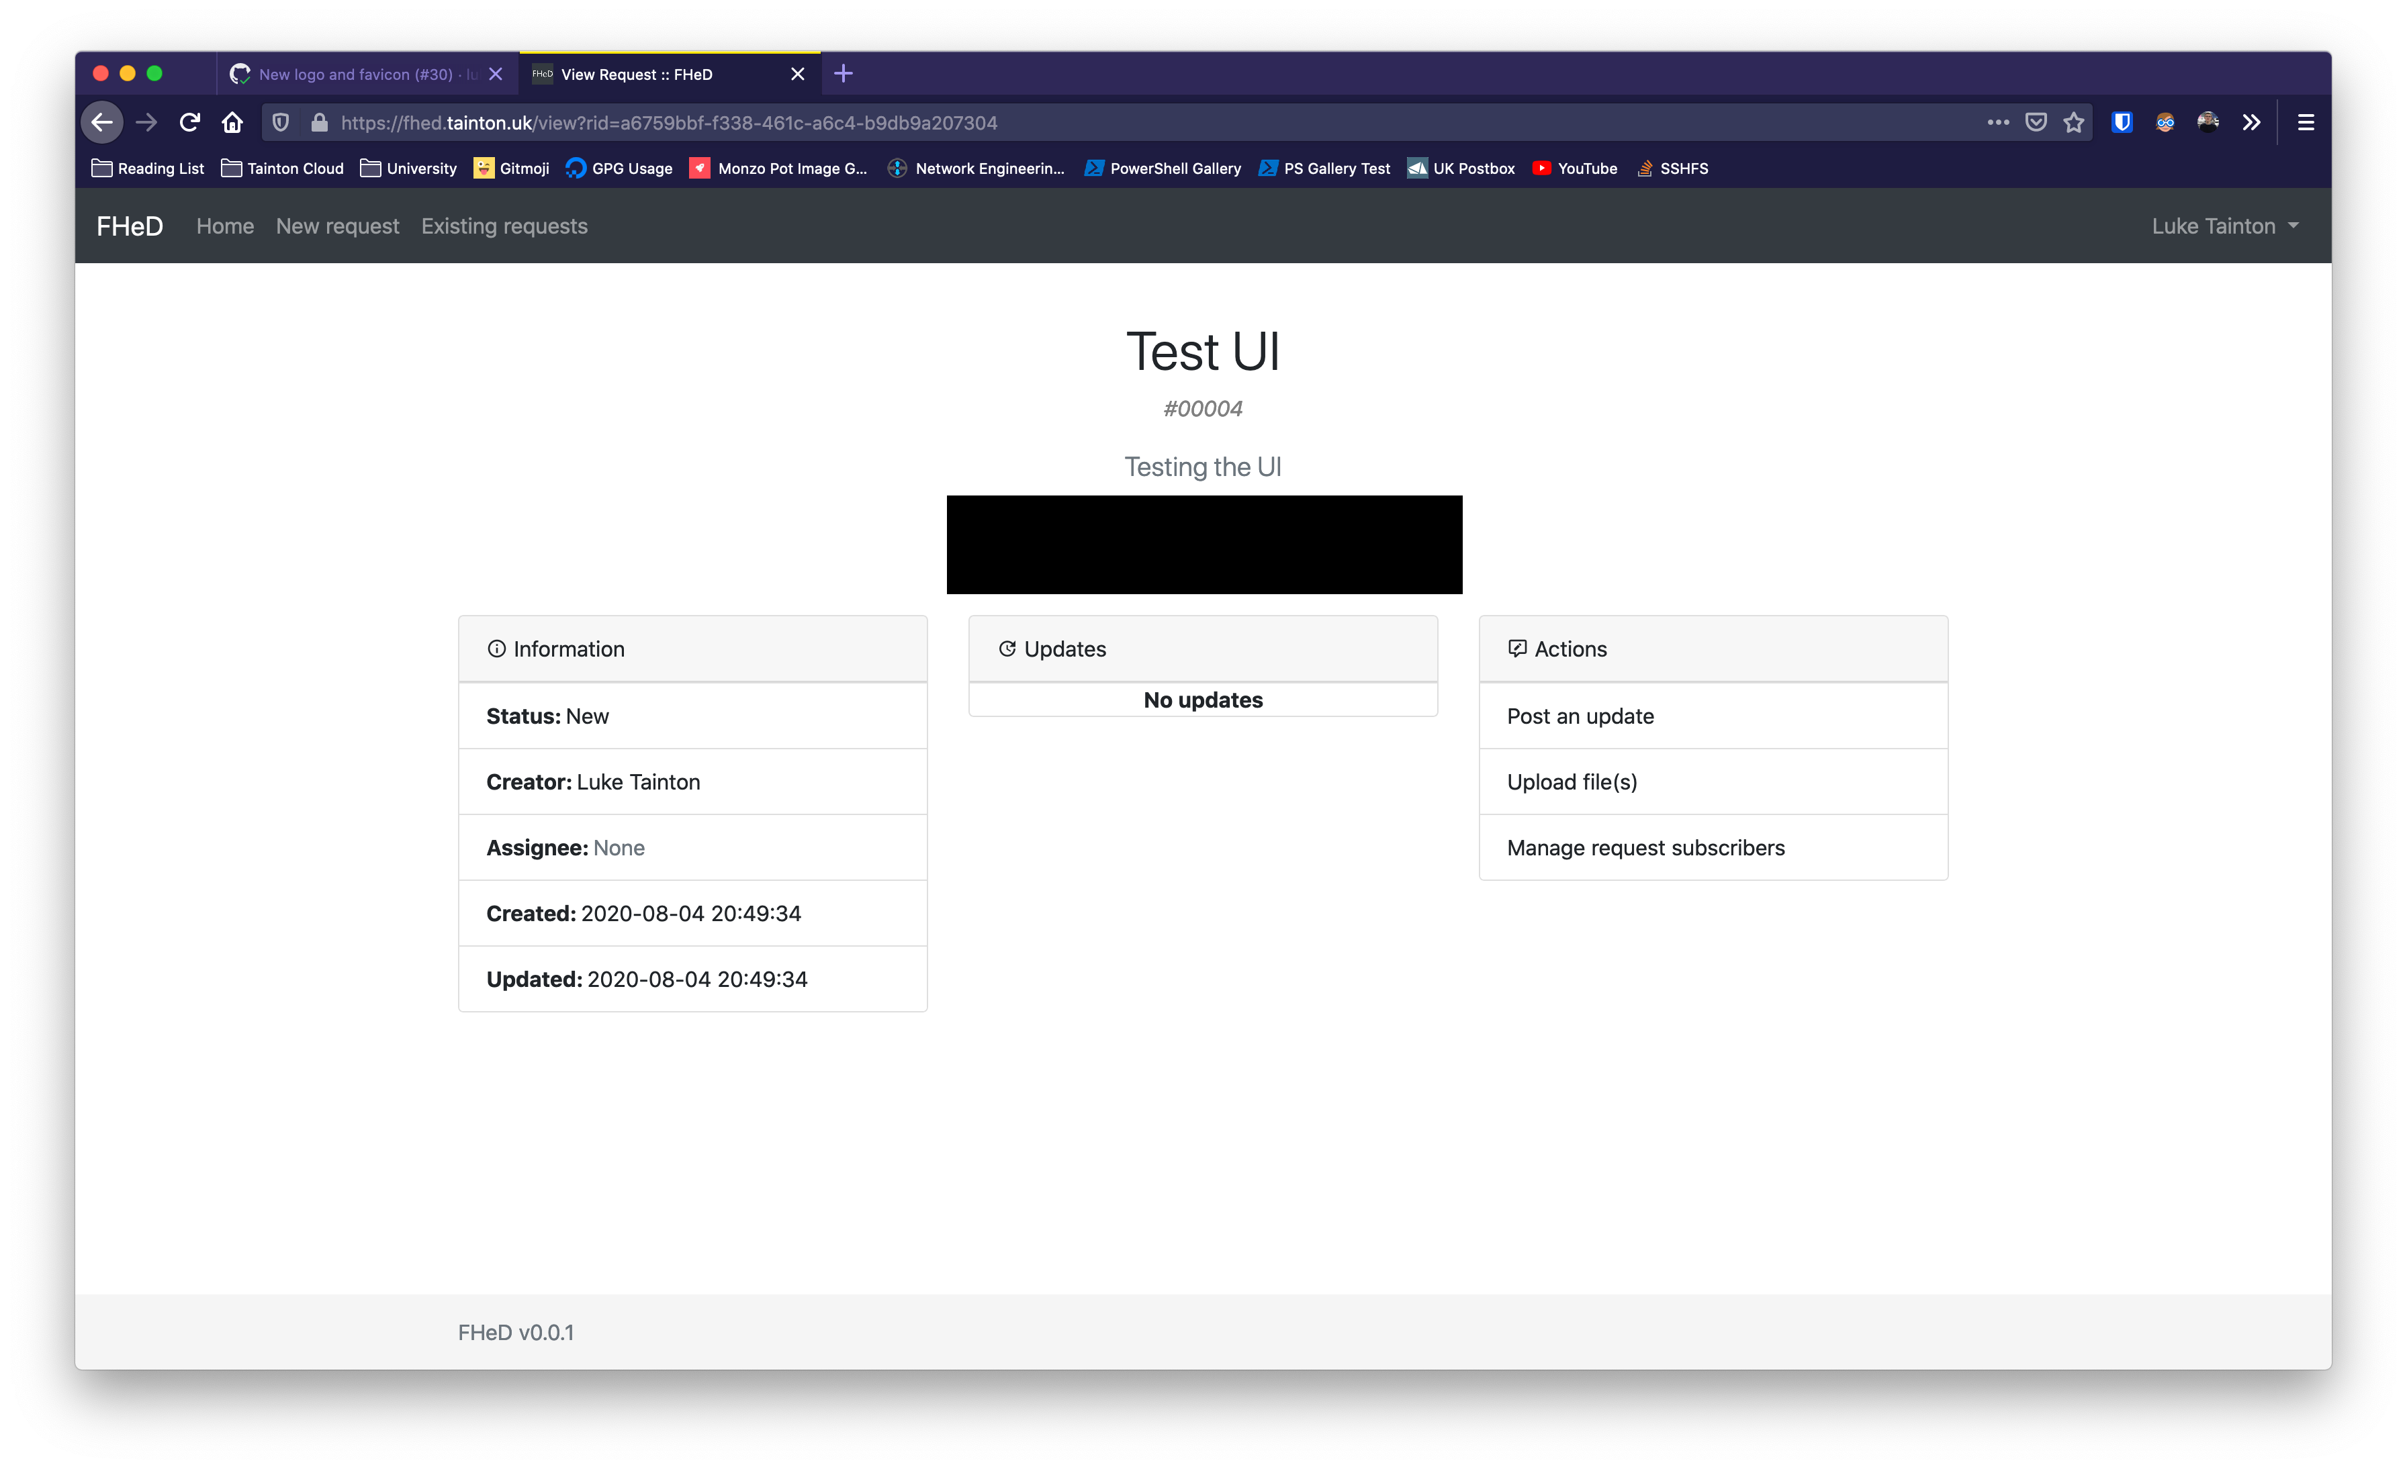Bookmark this page with star icon
Viewport: 2407px width, 1469px height.
click(x=2074, y=122)
